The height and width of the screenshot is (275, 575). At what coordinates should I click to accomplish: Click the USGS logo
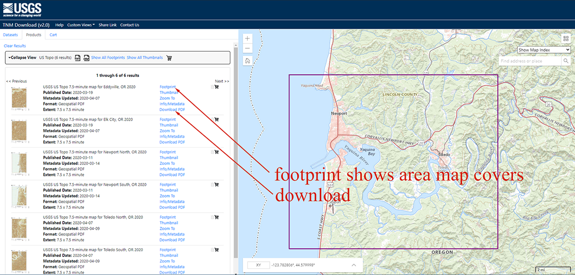pos(22,9)
